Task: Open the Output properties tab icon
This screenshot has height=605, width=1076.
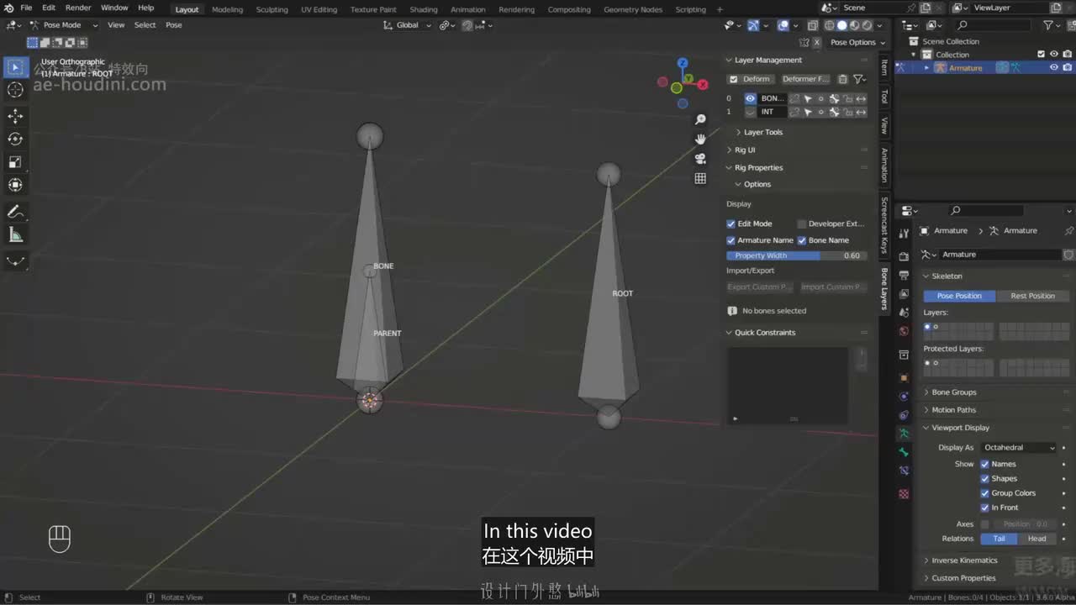Action: [x=904, y=275]
